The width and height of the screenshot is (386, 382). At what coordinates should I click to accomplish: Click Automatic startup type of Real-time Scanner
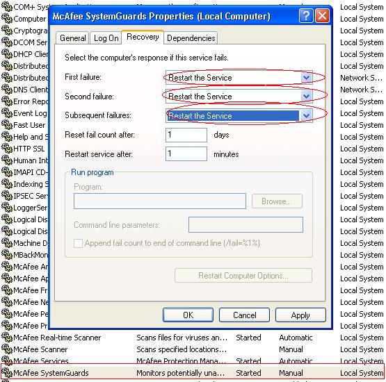296,338
